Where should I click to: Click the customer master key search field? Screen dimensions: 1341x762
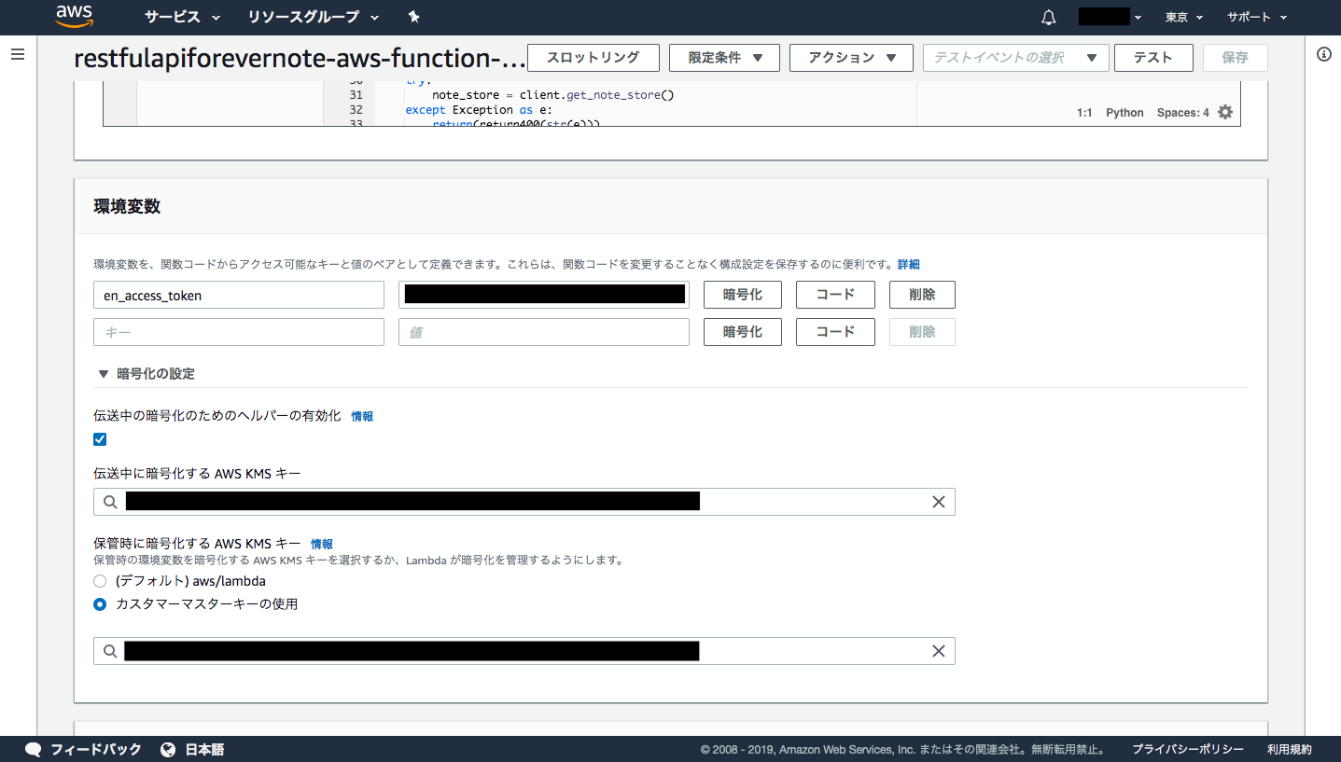coord(524,651)
